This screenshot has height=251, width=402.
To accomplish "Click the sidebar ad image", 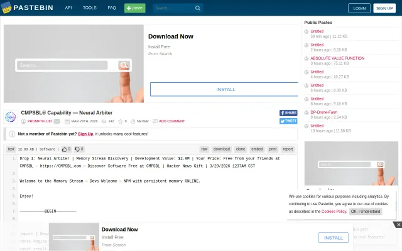I will (351, 163).
